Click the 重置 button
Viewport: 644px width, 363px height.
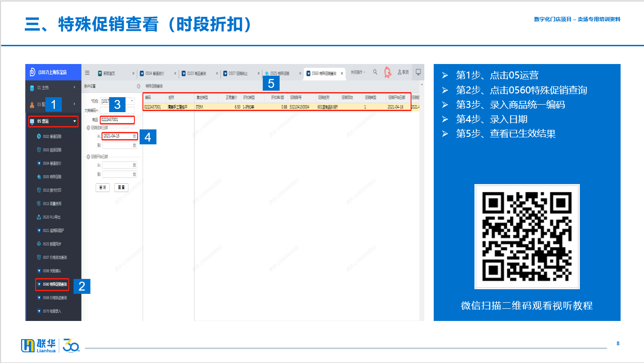point(121,187)
